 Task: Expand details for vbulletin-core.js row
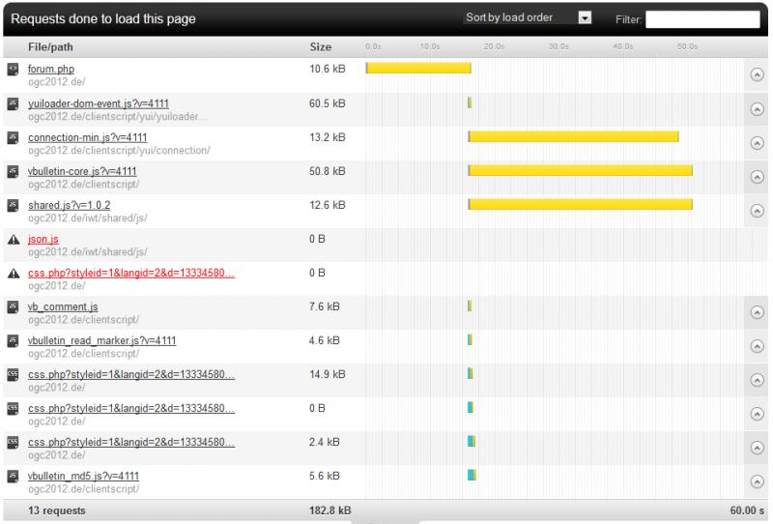pos(757,177)
